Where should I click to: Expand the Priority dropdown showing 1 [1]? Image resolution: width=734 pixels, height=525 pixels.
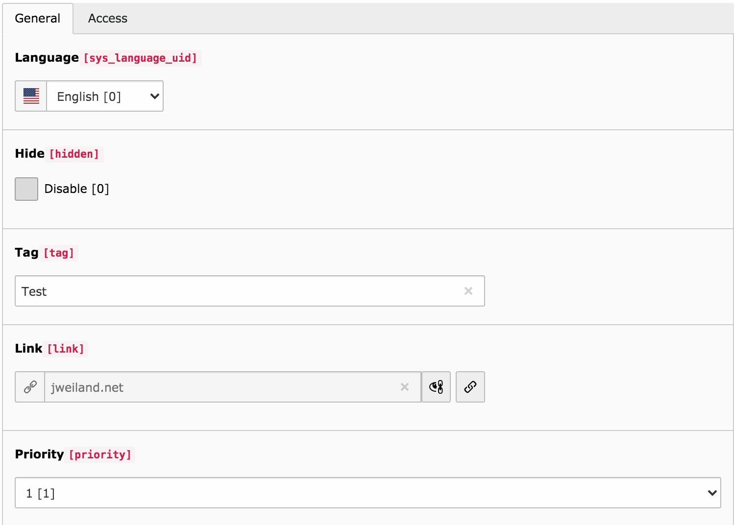click(x=363, y=493)
